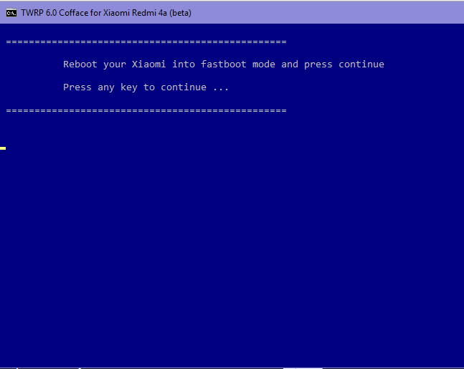Viewport: 464px width, 369px height.
Task: Click the word "Reboot" in the console
Action: tap(80, 64)
